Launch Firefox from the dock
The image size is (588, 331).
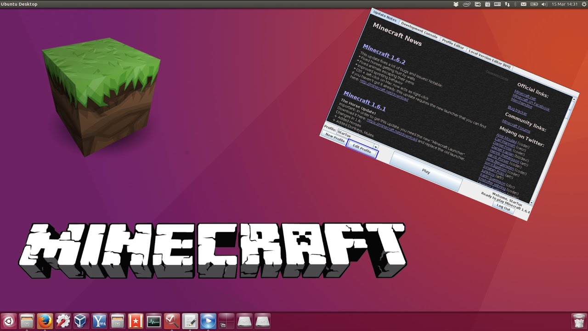pyautogui.click(x=45, y=321)
